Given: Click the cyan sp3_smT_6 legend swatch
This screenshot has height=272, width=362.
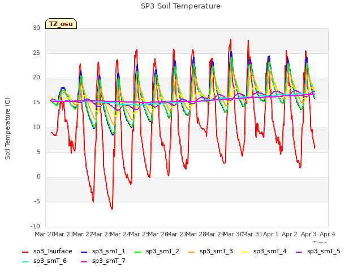Looking at the screenshot, I should pos(25,262).
